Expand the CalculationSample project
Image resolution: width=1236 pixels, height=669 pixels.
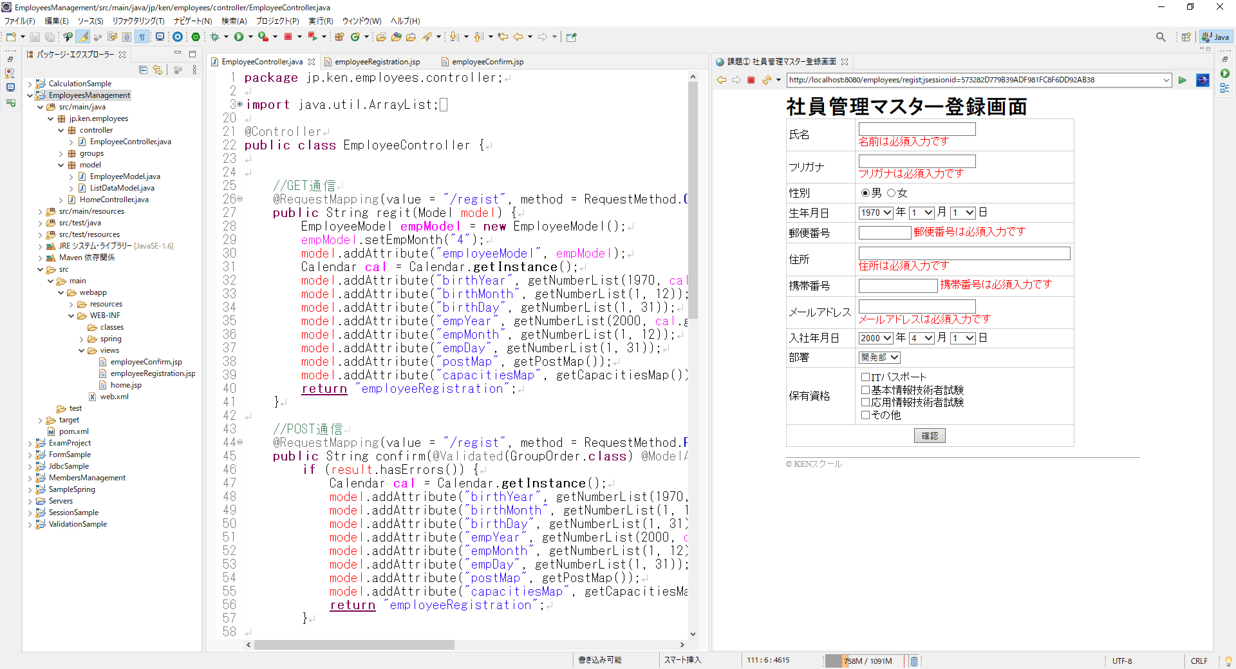(x=30, y=84)
